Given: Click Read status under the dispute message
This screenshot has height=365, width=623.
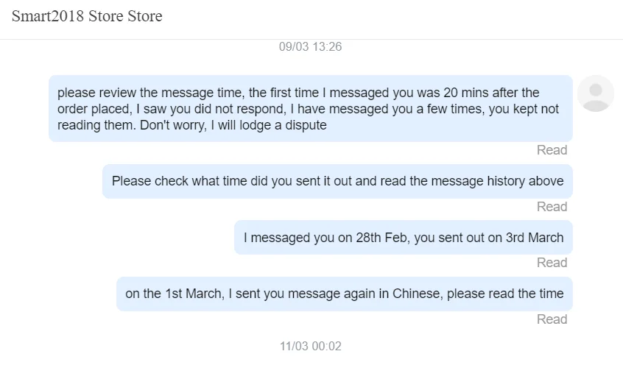Looking at the screenshot, I should 552,150.
